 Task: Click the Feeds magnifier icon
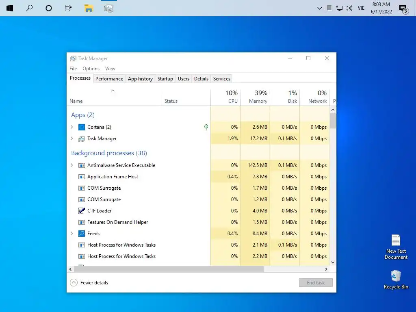[x=81, y=234]
